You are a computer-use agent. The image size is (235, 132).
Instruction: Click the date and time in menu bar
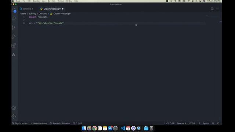213,1
